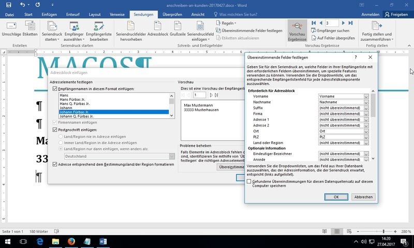This screenshot has width=414, height=248.
Task: Open Seriendruck starten icon
Action: [52, 27]
